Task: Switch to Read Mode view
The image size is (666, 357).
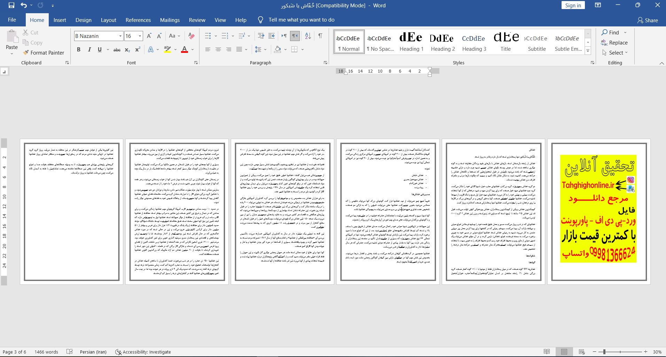Action: (547, 352)
